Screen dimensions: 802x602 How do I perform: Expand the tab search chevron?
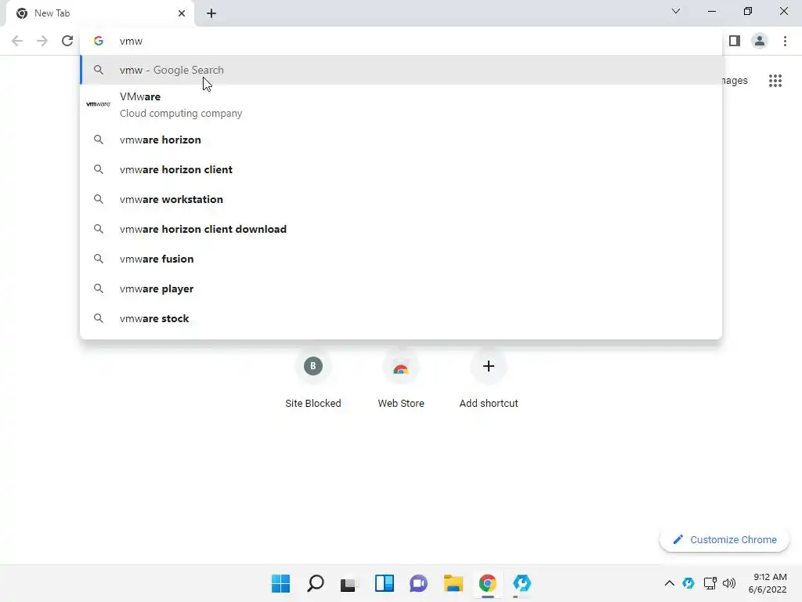[676, 11]
